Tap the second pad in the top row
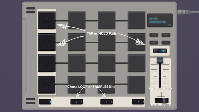 tap(76, 21)
